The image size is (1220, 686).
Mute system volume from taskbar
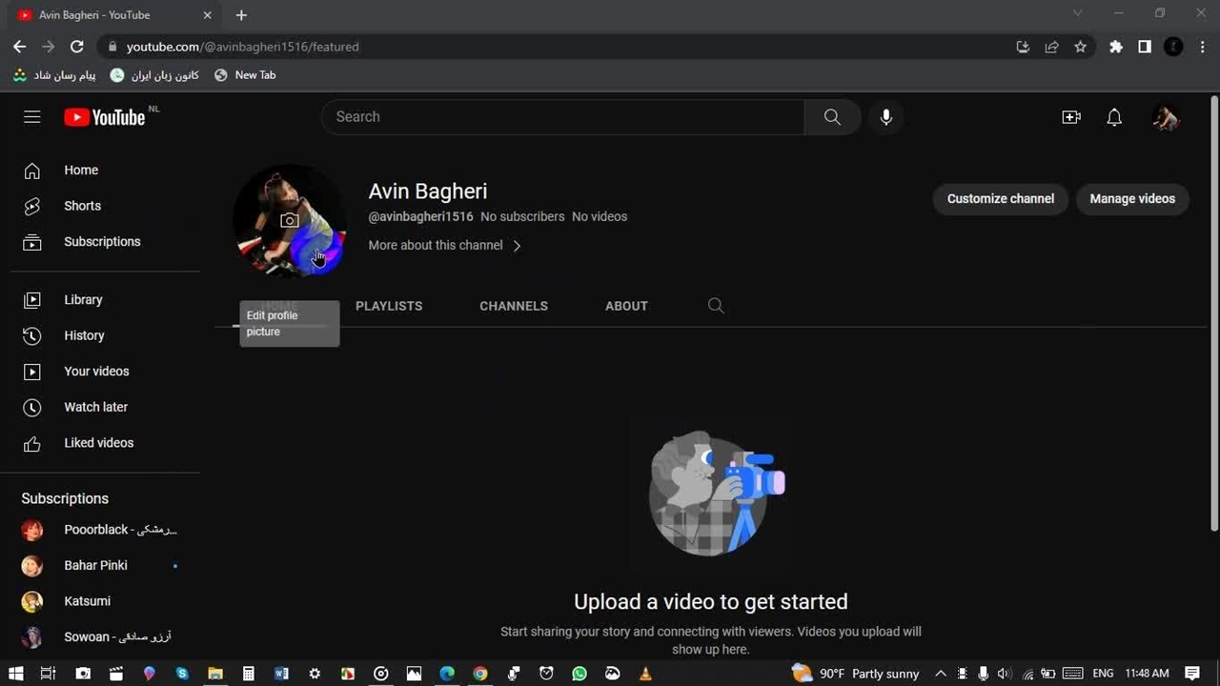click(1004, 674)
